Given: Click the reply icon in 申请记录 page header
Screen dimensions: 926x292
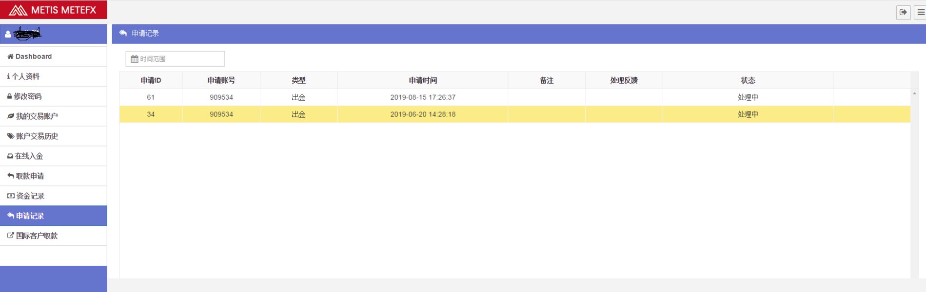Looking at the screenshot, I should [x=123, y=33].
